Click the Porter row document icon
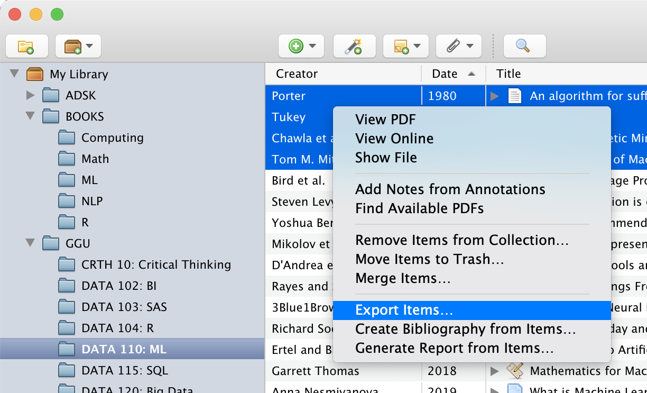The image size is (647, 393). [514, 96]
